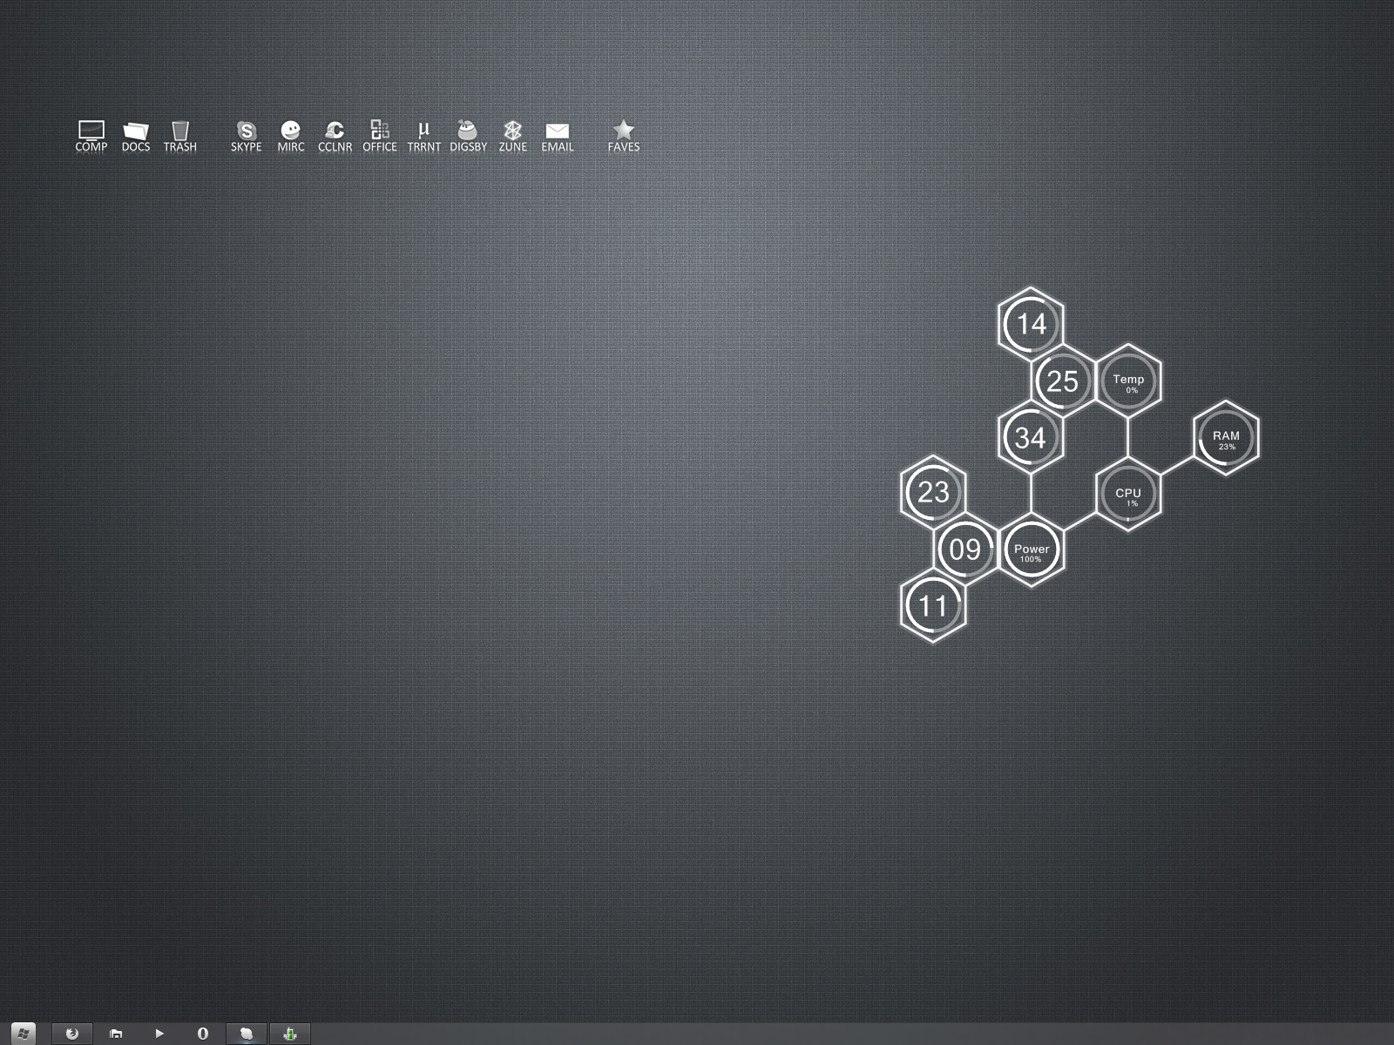Image resolution: width=1394 pixels, height=1045 pixels.
Task: Switch to the active blob-icon taskbar app
Action: tap(247, 1034)
